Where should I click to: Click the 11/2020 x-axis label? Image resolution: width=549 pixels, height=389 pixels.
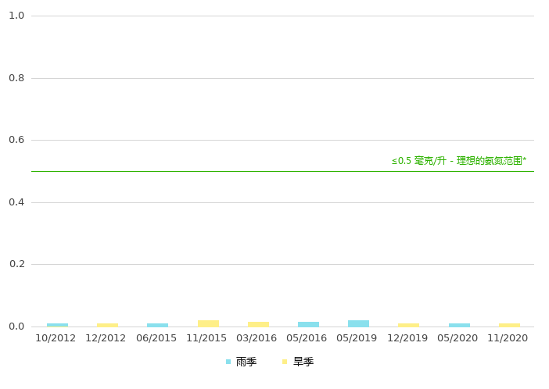[x=508, y=338]
